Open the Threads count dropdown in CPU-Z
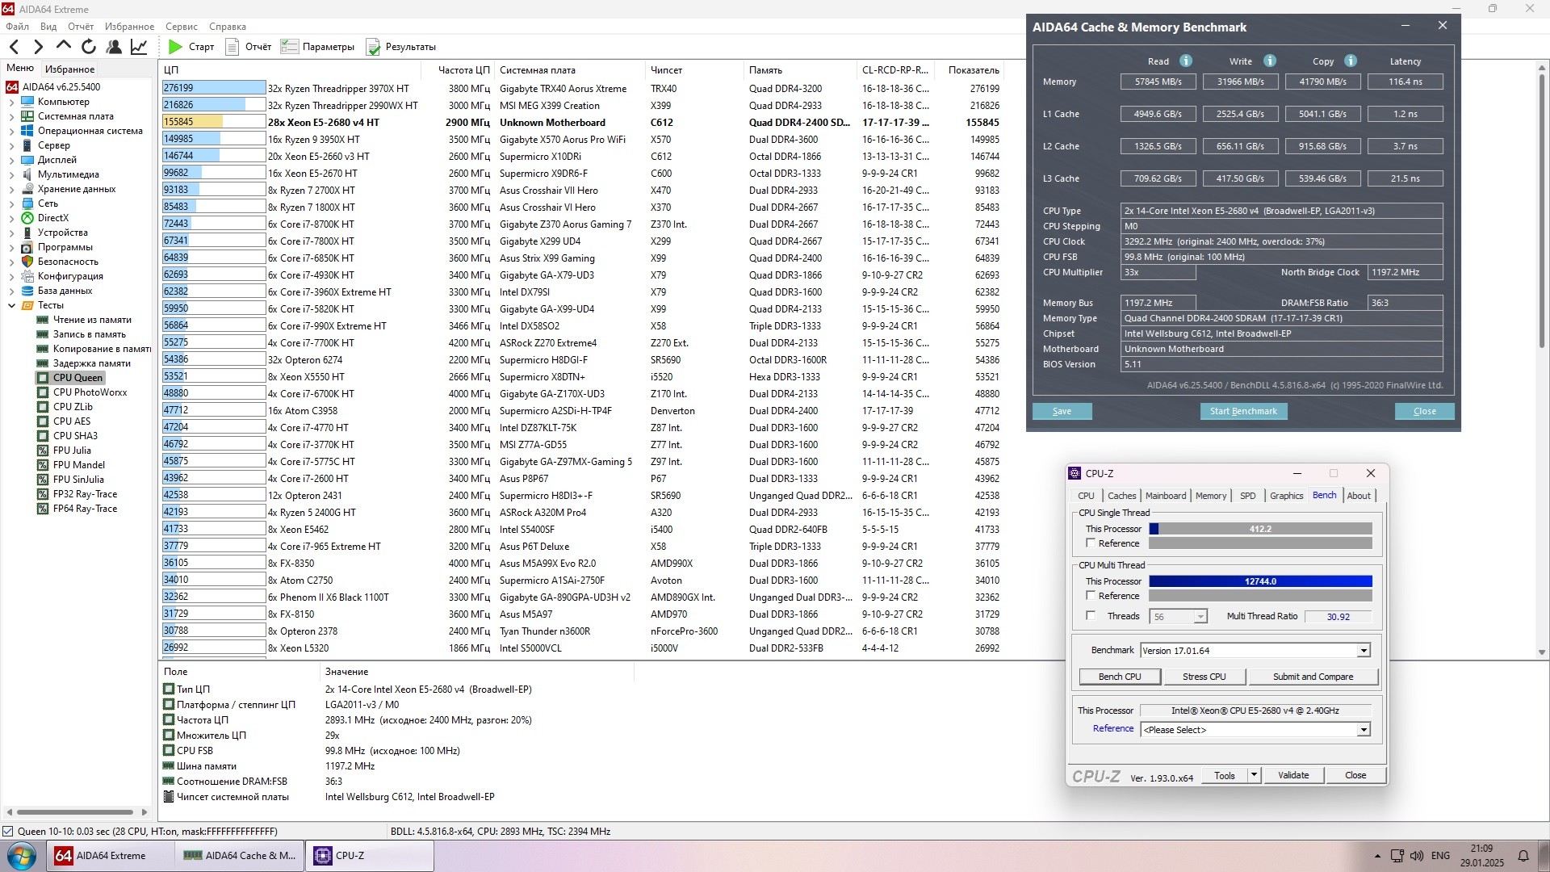Viewport: 1550px width, 872px height. click(x=1200, y=617)
